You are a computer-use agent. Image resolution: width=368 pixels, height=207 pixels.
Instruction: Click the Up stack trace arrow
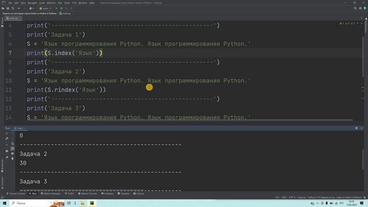[13, 133]
